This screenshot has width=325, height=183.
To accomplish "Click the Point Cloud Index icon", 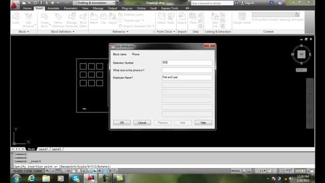I will 171,18.
